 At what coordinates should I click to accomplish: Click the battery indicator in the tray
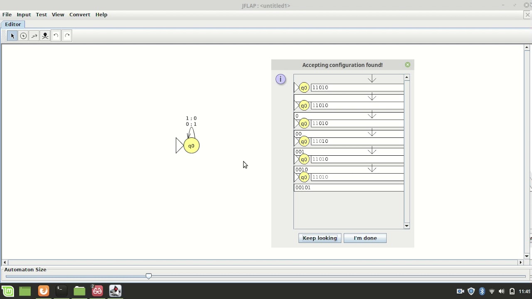(512, 291)
